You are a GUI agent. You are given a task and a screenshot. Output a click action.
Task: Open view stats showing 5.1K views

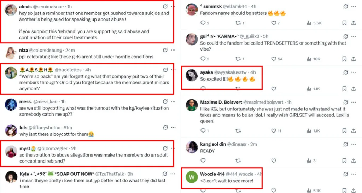point(314,191)
